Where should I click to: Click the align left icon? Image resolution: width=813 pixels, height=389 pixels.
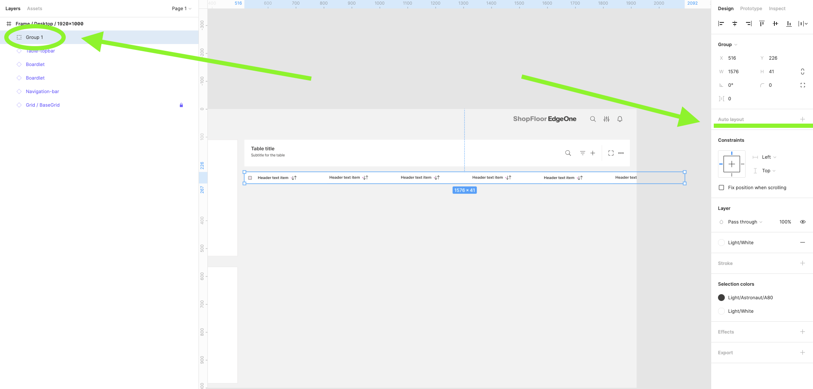(721, 24)
